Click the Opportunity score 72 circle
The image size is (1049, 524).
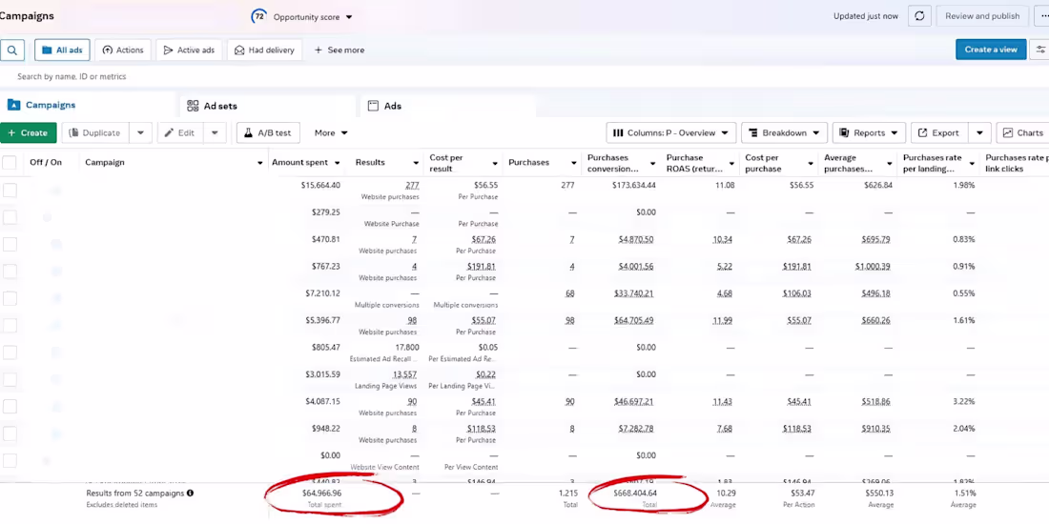click(258, 17)
